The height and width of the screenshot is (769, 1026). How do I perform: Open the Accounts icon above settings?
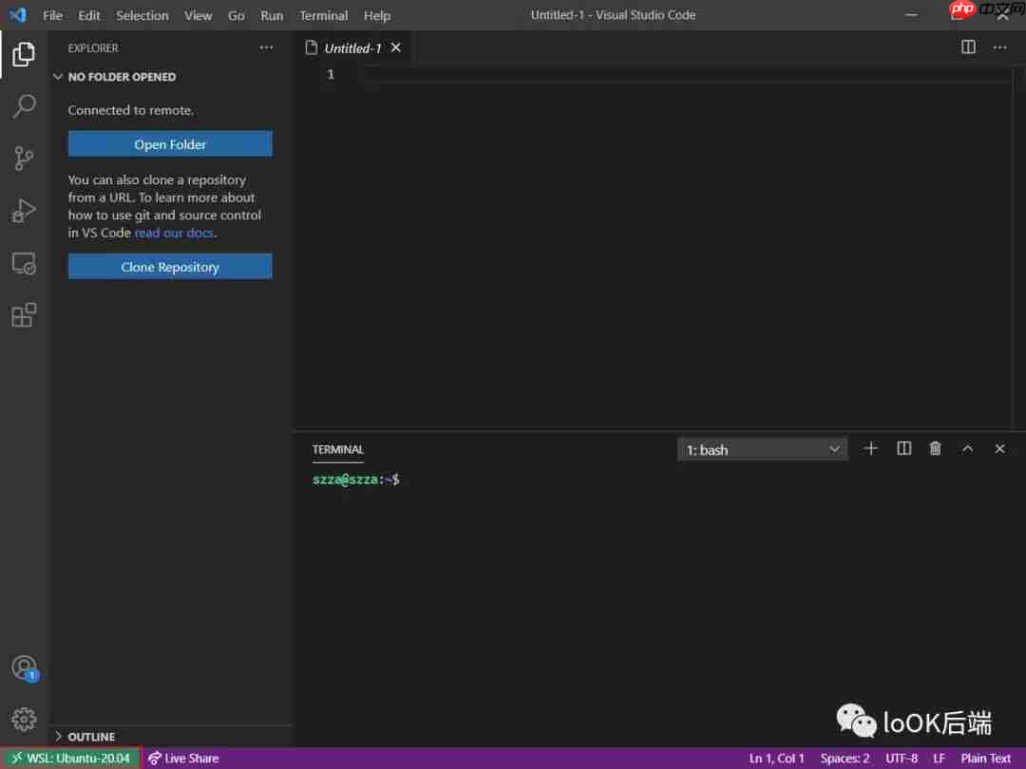23,668
